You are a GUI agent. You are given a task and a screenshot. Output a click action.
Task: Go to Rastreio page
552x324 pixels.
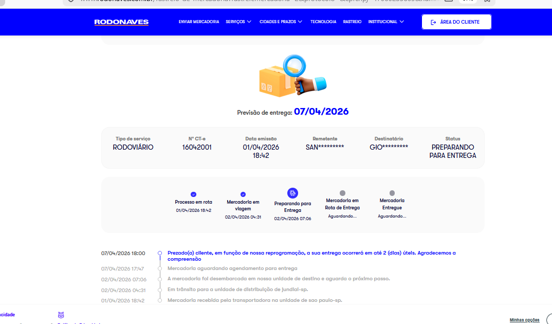point(352,22)
